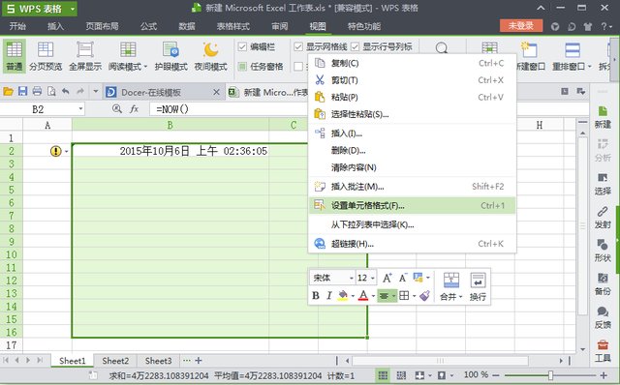Screen dimensions: 620x385
Task: Click the 未登录 login button
Action: pyautogui.click(x=521, y=26)
